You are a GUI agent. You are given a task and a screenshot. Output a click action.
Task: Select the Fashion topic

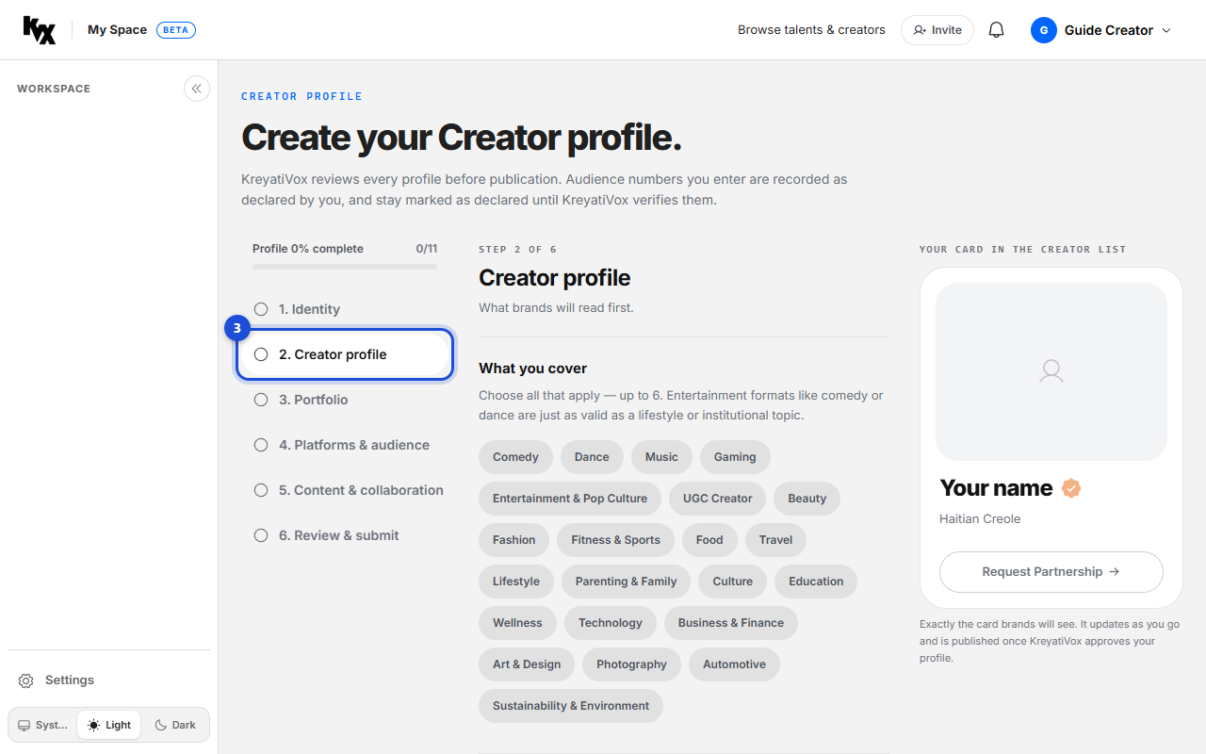click(x=513, y=540)
